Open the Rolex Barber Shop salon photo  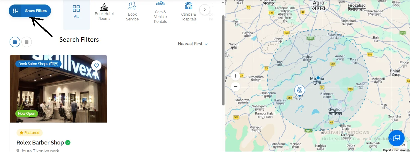[x=58, y=89]
